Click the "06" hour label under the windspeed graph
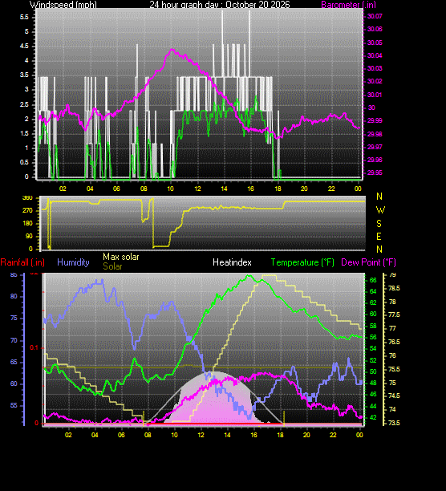Viewport: 446px width, 491px height. tap(116, 189)
